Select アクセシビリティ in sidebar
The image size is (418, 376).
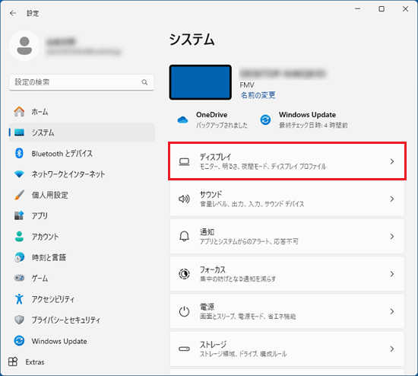point(81,299)
